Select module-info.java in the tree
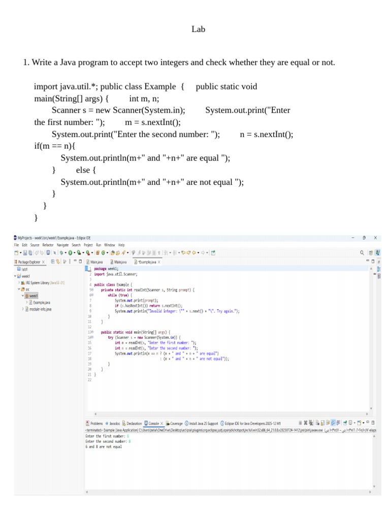 pyautogui.click(x=39, y=309)
